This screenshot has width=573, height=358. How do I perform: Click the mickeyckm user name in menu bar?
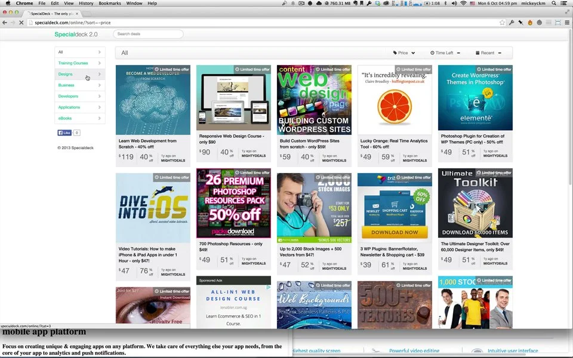coord(533,4)
